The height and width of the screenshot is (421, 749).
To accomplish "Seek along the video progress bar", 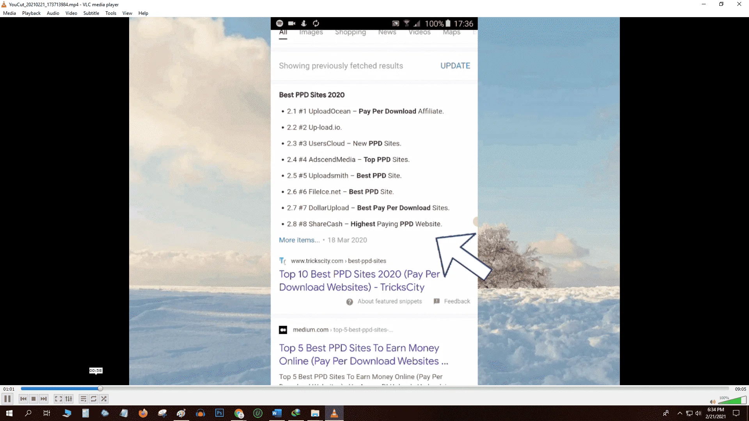I will tap(374, 389).
